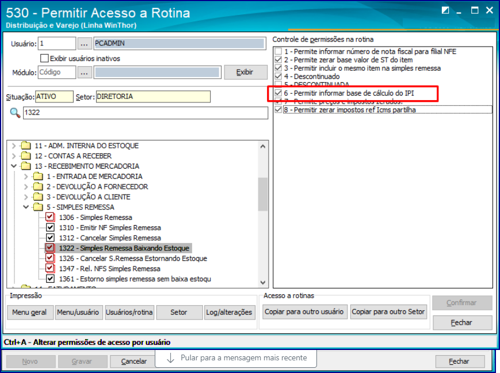Click the Exibir button
The width and height of the screenshot is (500, 373).
coord(246,72)
